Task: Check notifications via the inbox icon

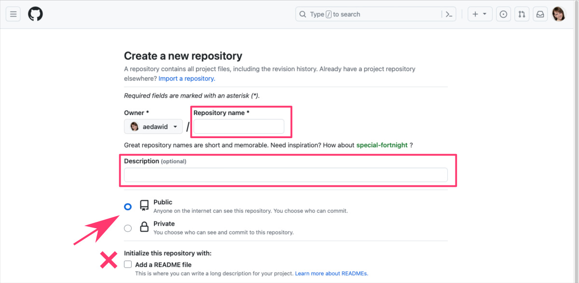Action: pyautogui.click(x=540, y=14)
